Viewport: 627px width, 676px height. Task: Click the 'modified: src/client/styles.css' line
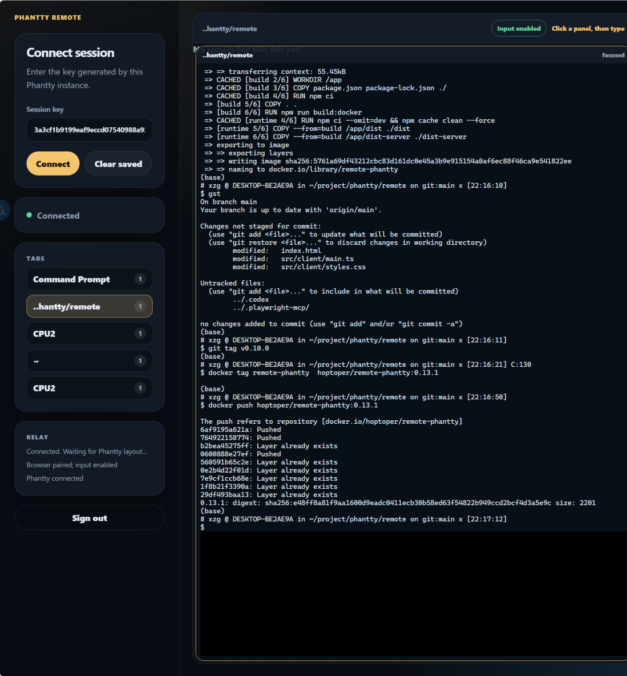coord(300,267)
